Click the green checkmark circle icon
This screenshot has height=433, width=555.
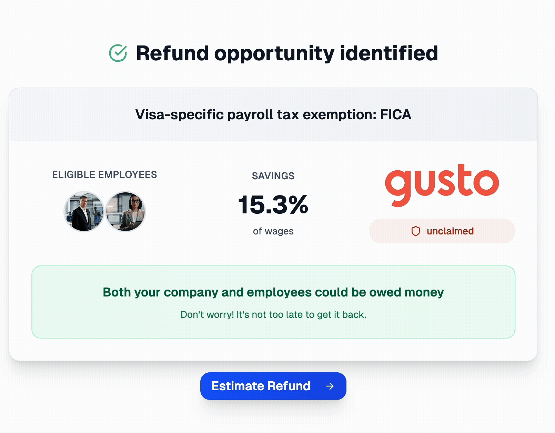118,53
